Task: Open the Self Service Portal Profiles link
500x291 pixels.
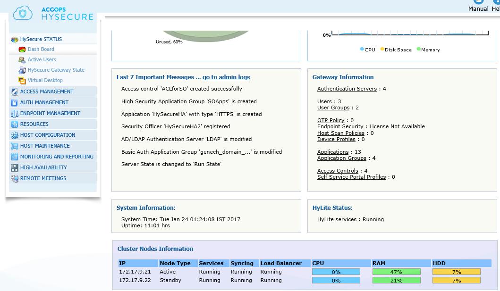Action: coord(351,177)
